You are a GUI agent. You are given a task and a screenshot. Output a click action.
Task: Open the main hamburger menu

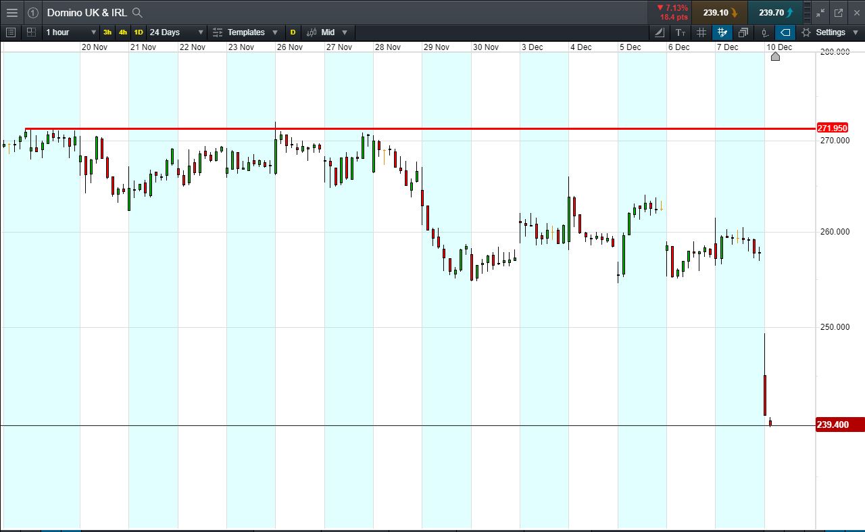click(x=11, y=13)
